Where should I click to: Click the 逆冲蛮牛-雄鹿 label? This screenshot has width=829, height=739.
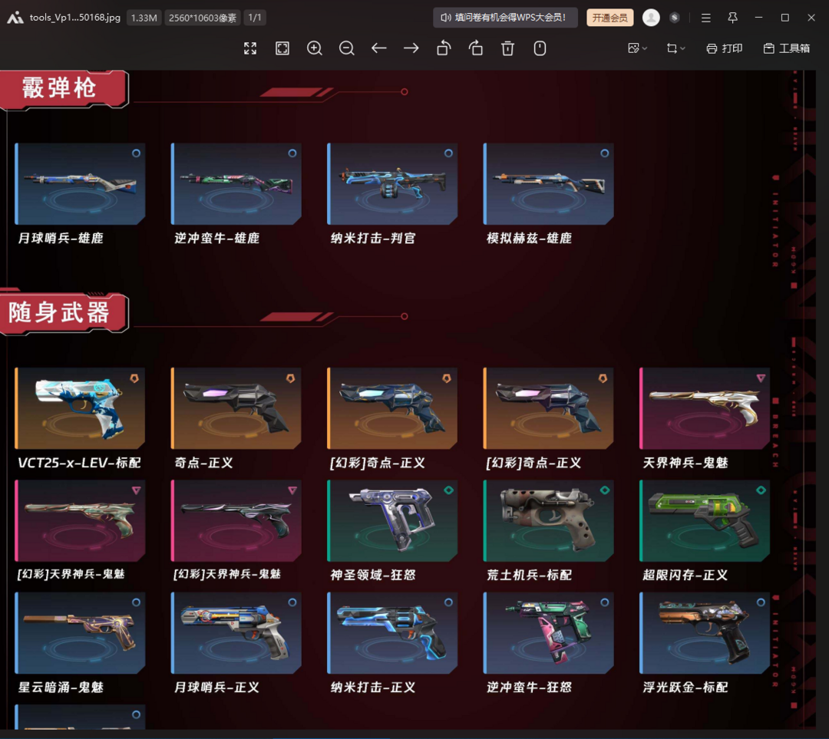[x=216, y=239]
